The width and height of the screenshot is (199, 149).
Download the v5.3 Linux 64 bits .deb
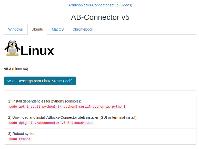pyautogui.click(x=40, y=81)
